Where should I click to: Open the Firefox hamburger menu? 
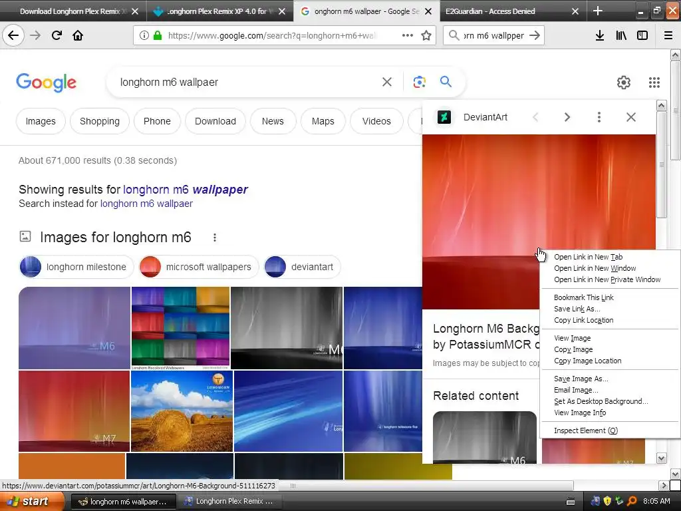(668, 35)
